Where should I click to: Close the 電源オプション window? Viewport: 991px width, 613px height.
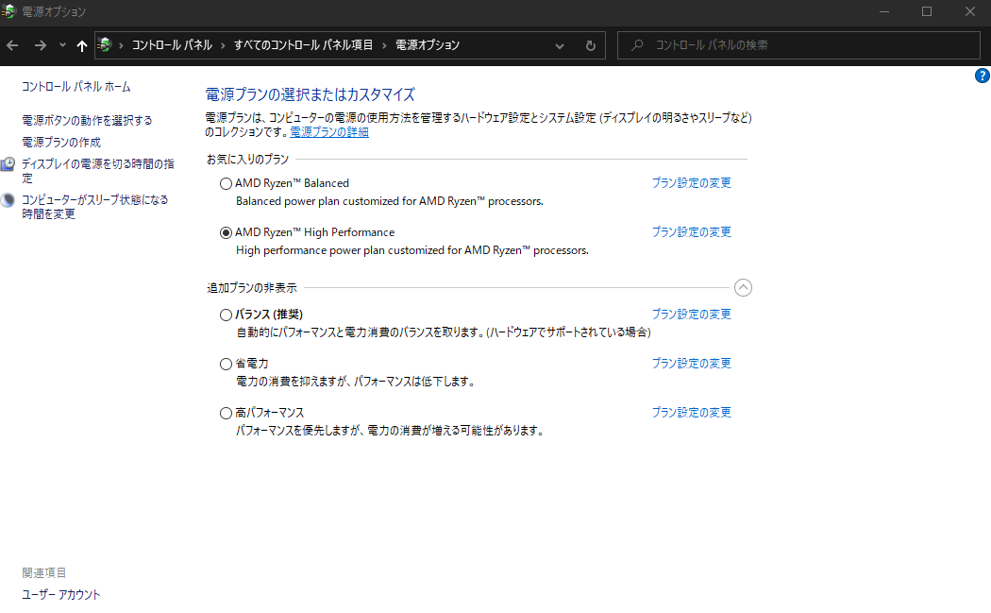pos(969,11)
